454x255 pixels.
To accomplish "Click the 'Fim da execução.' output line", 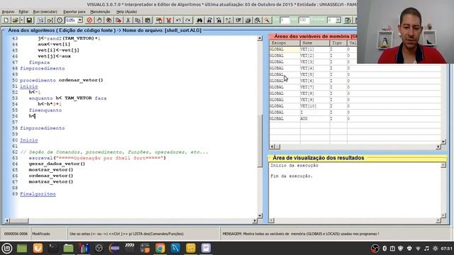I will pyautogui.click(x=292, y=176).
